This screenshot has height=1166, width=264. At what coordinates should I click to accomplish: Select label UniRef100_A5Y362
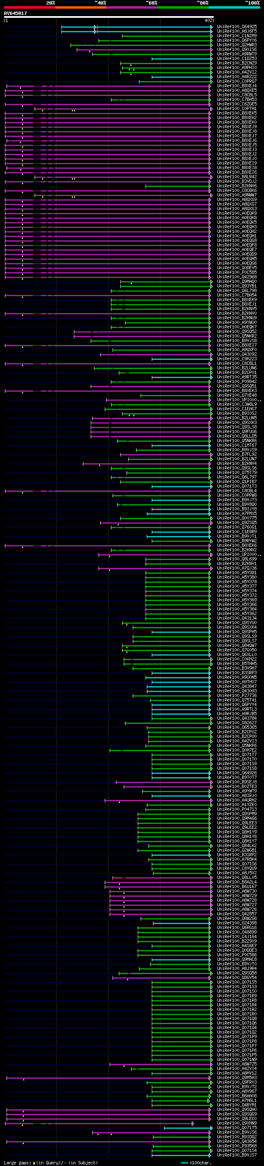(x=237, y=614)
